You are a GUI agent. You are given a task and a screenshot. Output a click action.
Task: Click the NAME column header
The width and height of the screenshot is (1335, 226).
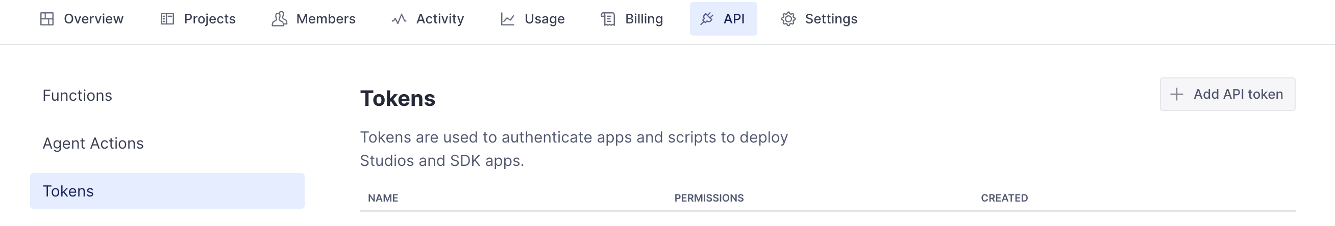coord(383,198)
